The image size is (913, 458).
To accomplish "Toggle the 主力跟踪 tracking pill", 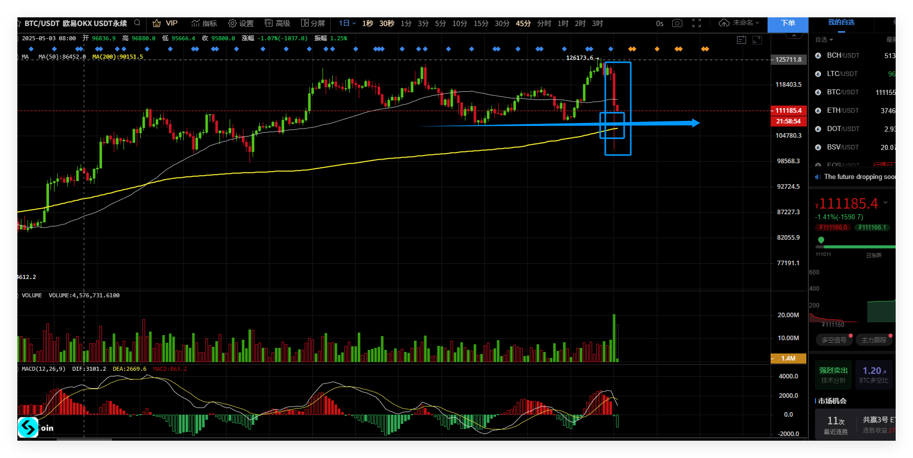I will click(874, 340).
